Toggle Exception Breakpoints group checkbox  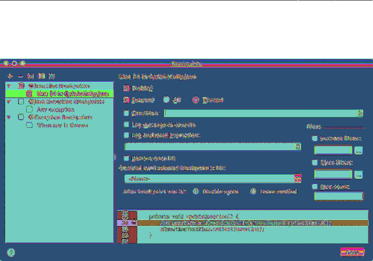[21, 117]
